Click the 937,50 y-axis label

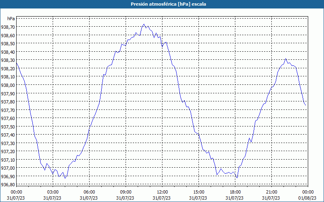point(8,127)
